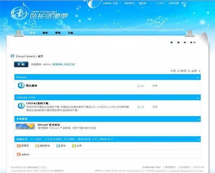Click the Comsenz Inc. footer link
Screen dimensions: 215x173
152,167
